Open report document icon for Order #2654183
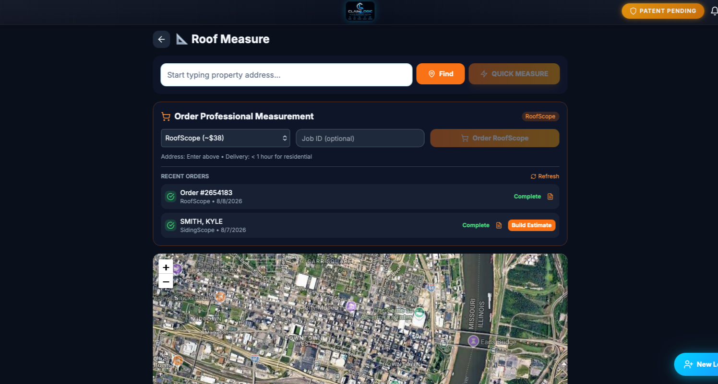 click(x=550, y=197)
